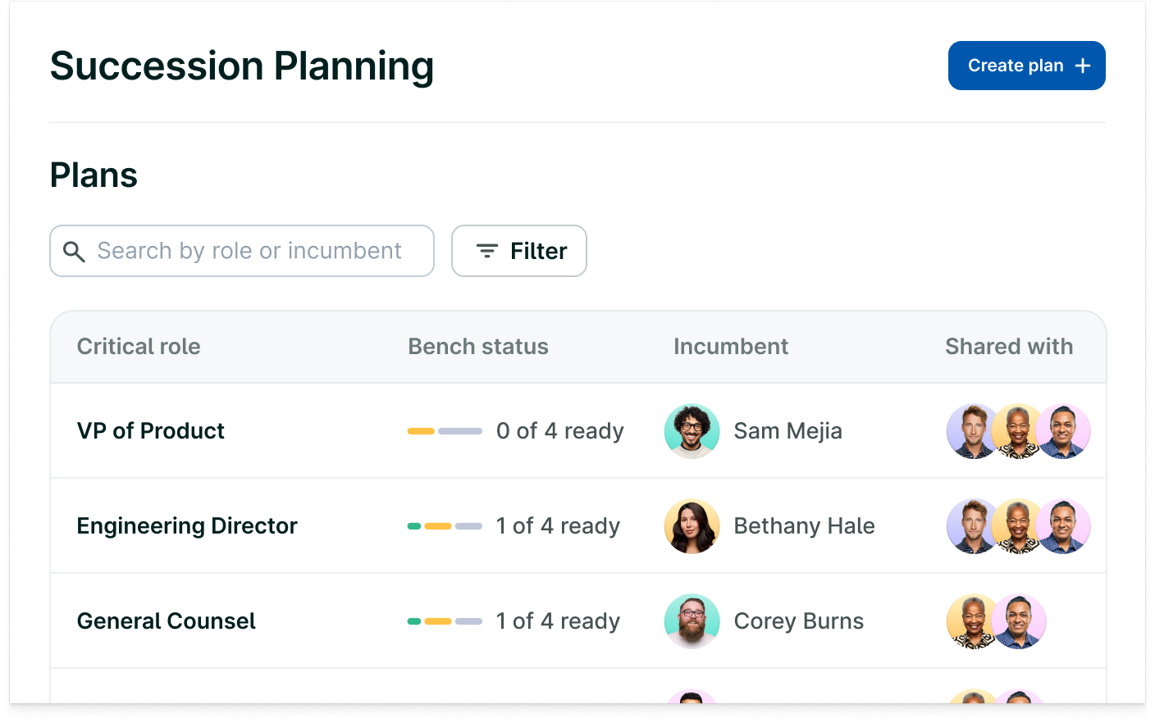Focus the search by role or incumbent field

pos(249,251)
